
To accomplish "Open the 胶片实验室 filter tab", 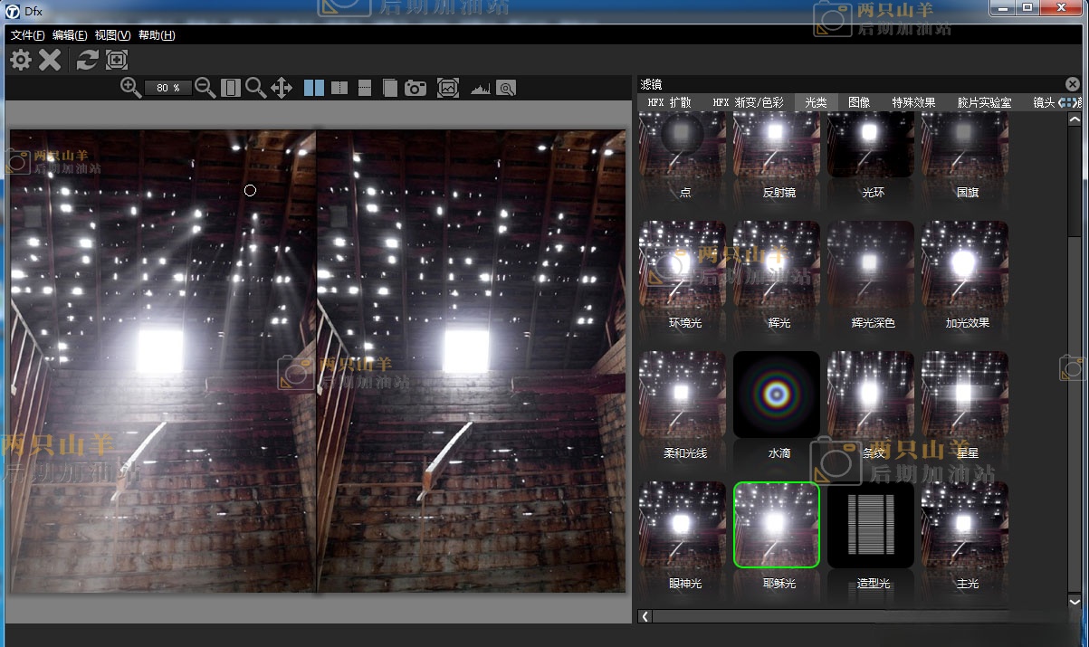I will tap(984, 103).
